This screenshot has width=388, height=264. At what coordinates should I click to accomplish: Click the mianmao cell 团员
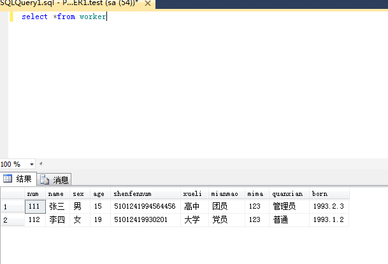pos(227,206)
